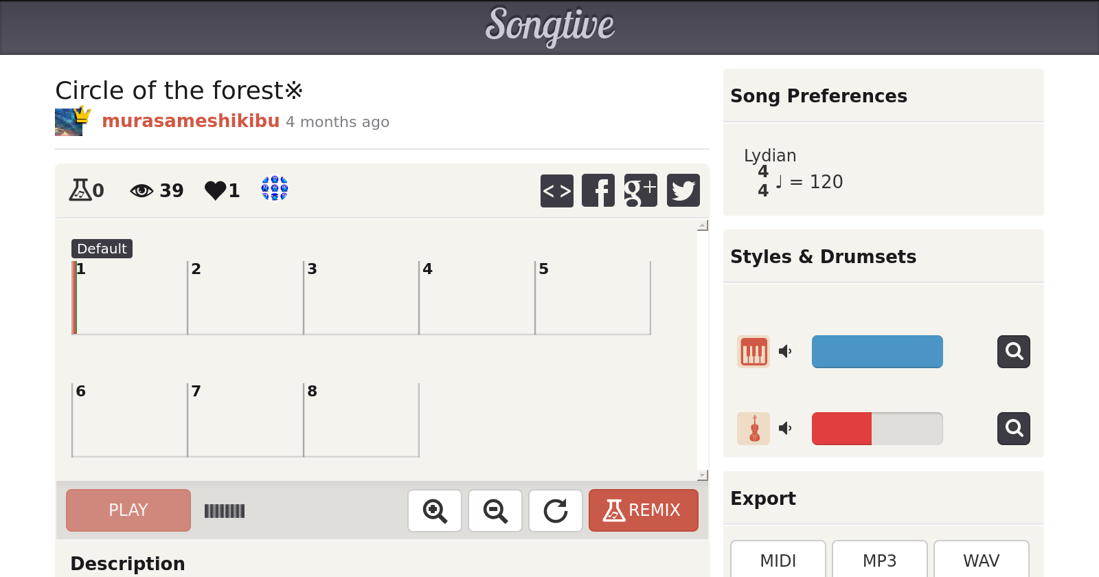
Task: Open search for piano style
Action: 1013,352
